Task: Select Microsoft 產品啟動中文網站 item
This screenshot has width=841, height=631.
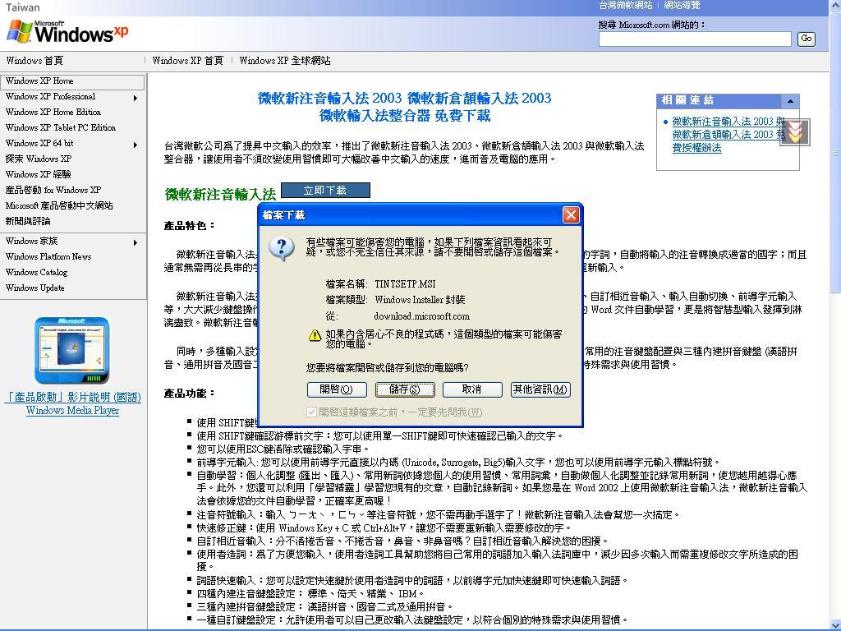Action: click(59, 205)
